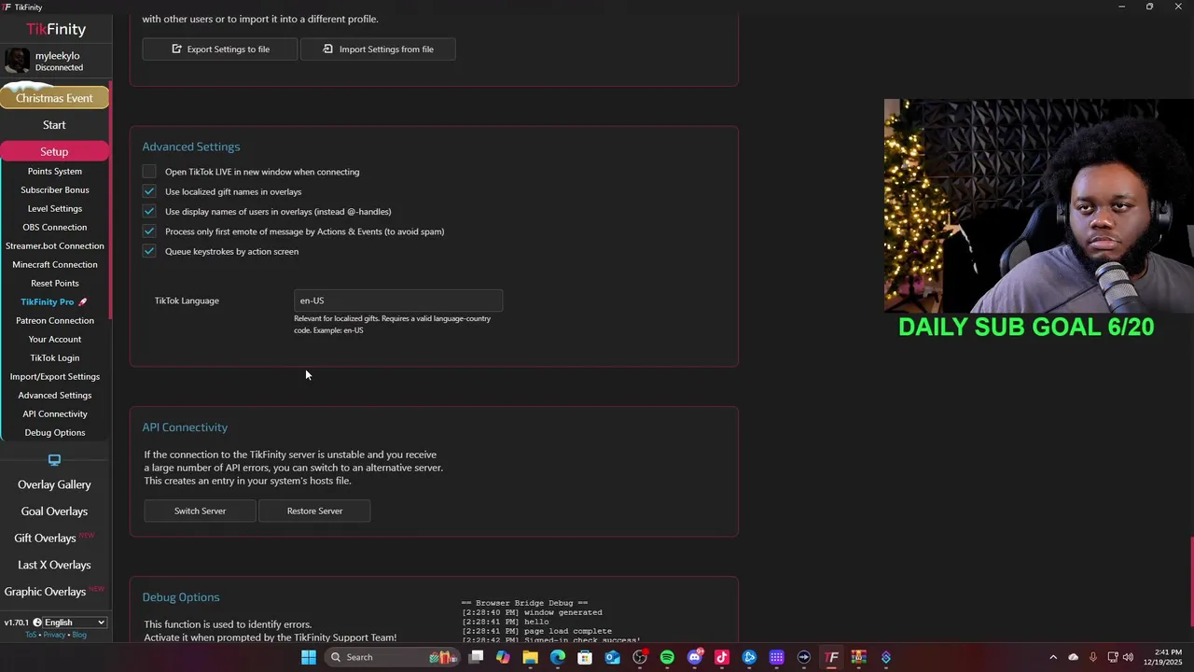Open Level Settings
The image size is (1194, 672).
coord(55,209)
